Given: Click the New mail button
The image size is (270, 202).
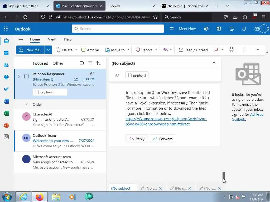Looking at the screenshot, I should 30,50.
